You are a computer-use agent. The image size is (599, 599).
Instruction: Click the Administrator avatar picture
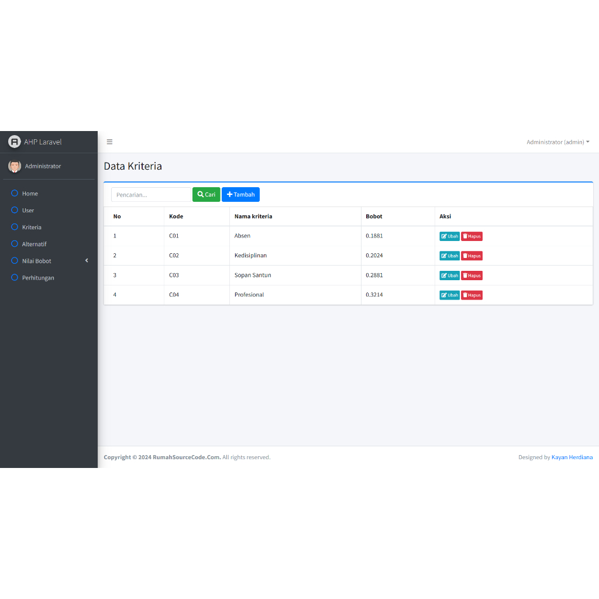pyautogui.click(x=15, y=166)
